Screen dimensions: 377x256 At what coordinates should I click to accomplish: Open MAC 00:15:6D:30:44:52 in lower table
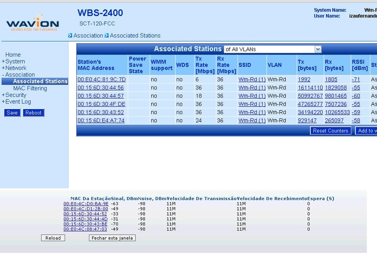tap(85, 214)
